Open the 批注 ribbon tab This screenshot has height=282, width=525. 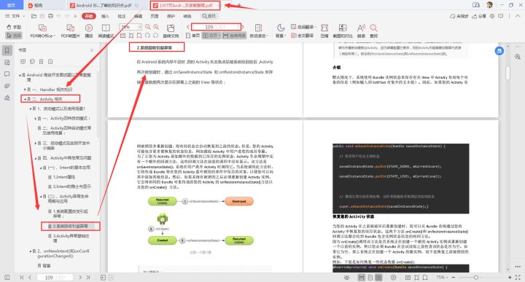point(122,16)
